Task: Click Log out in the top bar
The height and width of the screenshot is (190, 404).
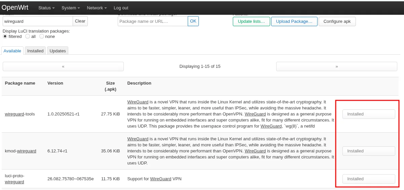Action: [121, 8]
